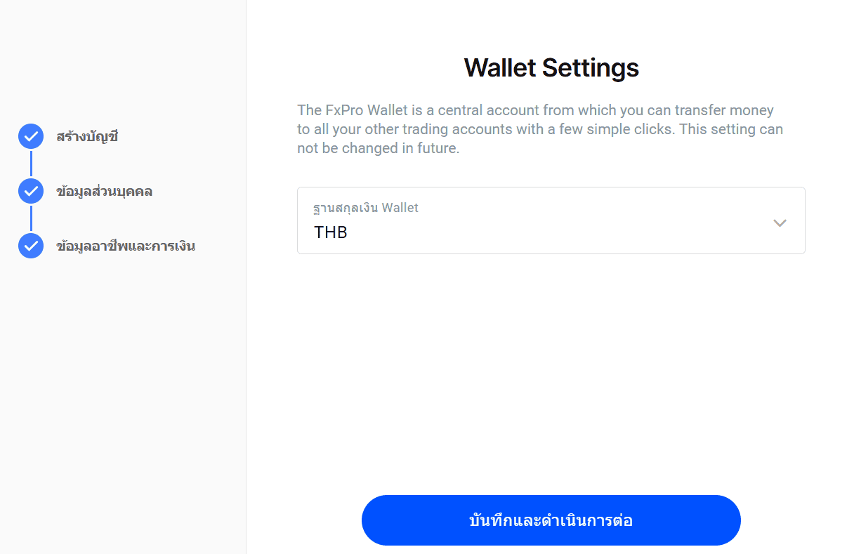The width and height of the screenshot is (854, 554).
Task: Click the checkmark icon beside สร้างบัญชี
Action: pyautogui.click(x=31, y=136)
